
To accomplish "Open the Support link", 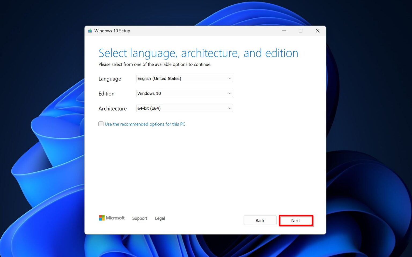I will click(139, 218).
